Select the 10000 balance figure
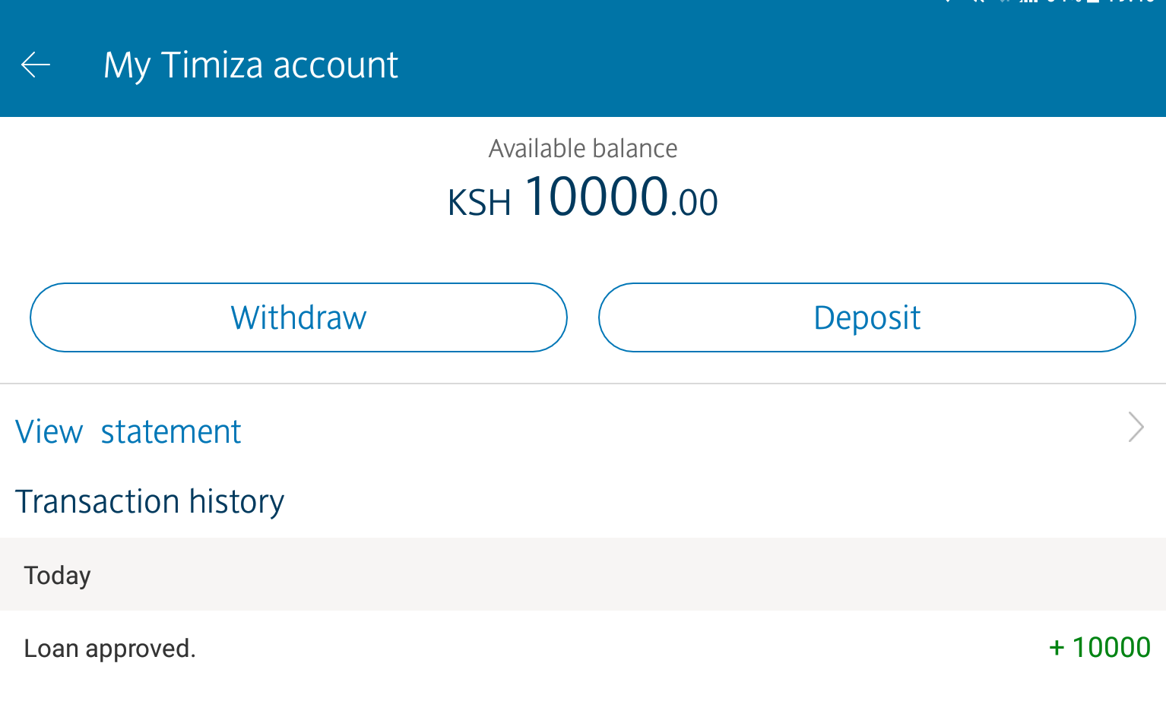 (x=596, y=197)
